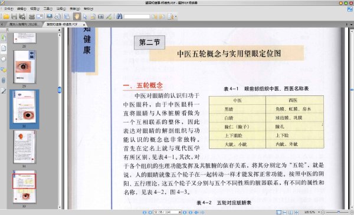Viewport: 354px width, 215px height.
Task: Click the previous view blue left arrow
Action: click(196, 212)
